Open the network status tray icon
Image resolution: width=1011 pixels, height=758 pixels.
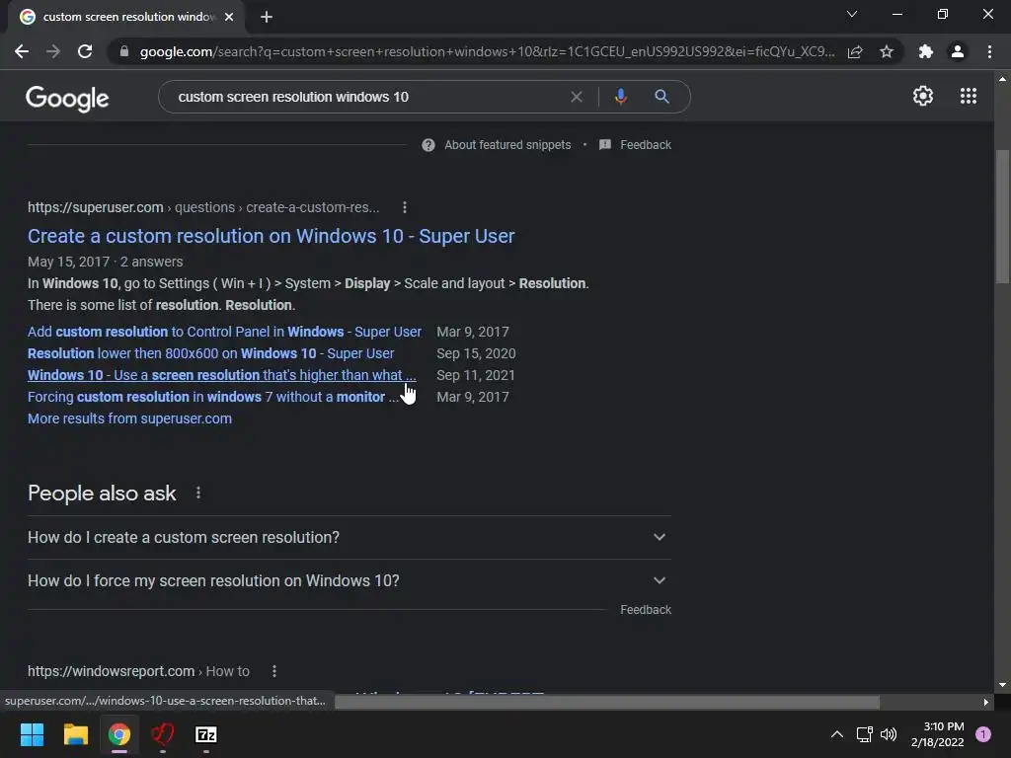[864, 734]
